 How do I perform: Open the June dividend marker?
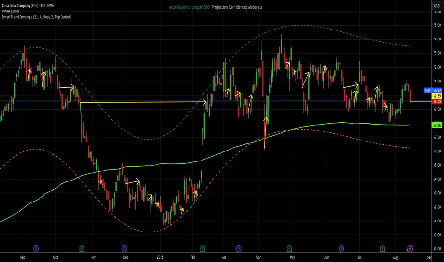pos(342,249)
